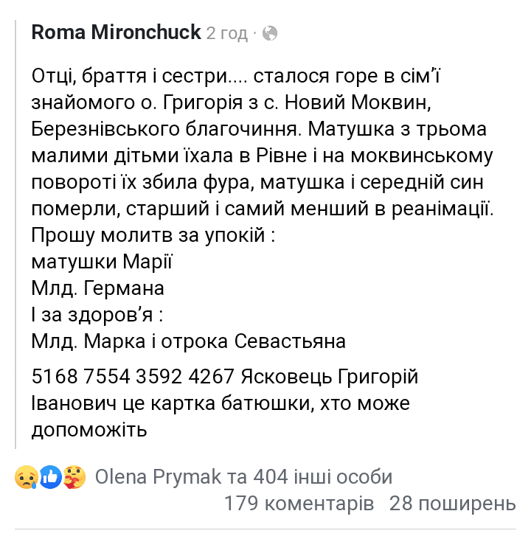
Task: Click the 'Прошу молитв за упокій' line
Action: point(153,235)
